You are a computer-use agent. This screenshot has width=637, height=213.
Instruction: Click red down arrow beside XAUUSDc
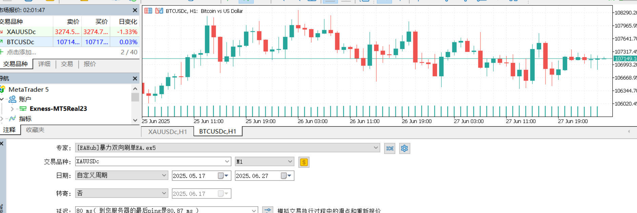coord(2,32)
